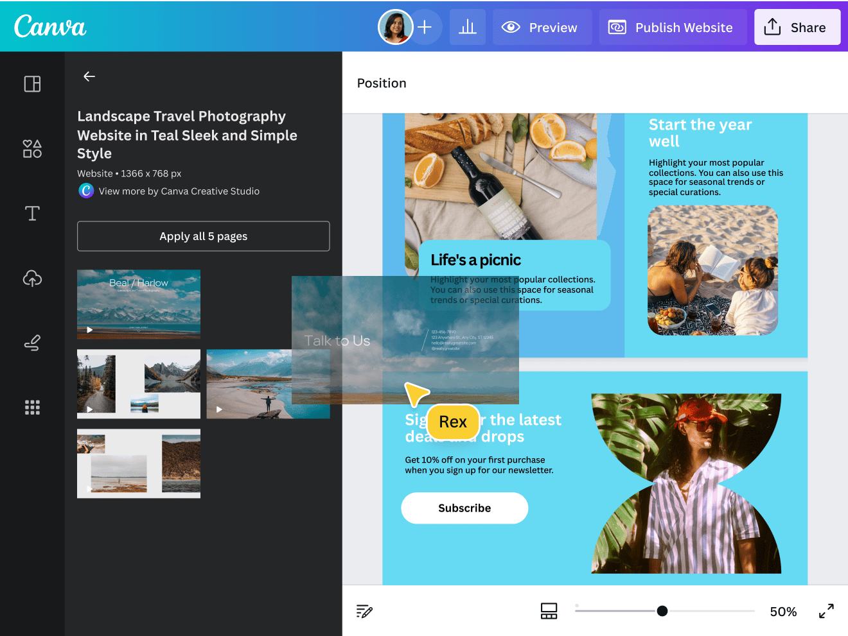Open the Uploads cloud icon in sidebar

click(x=32, y=278)
